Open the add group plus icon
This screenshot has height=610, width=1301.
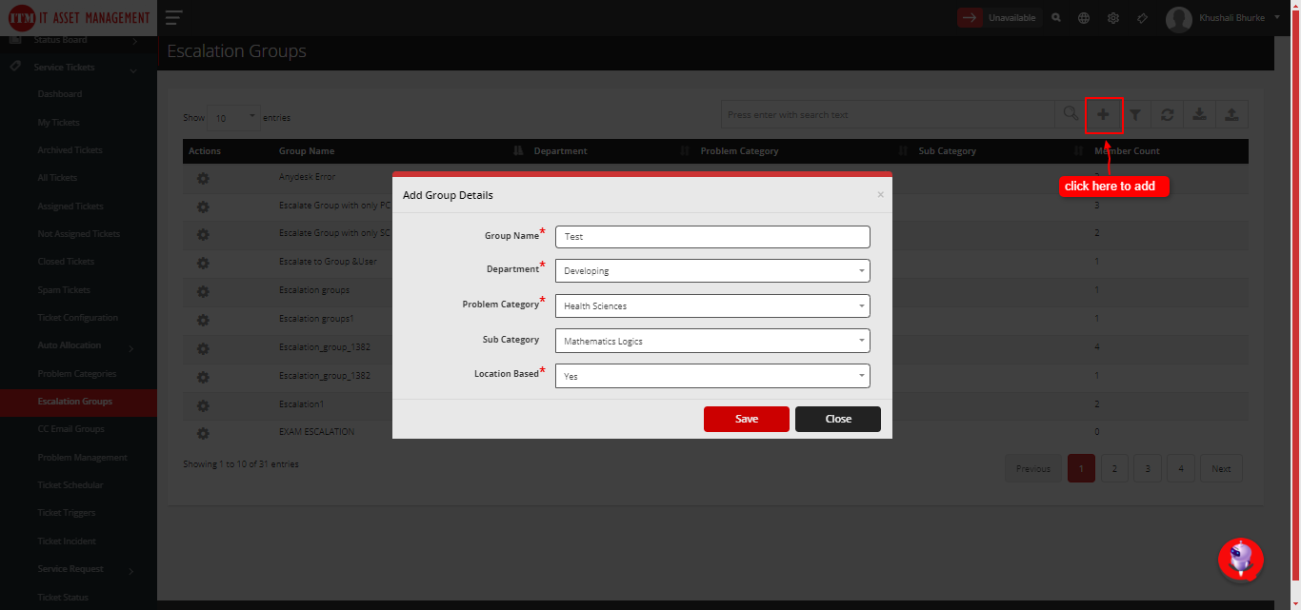[1104, 114]
